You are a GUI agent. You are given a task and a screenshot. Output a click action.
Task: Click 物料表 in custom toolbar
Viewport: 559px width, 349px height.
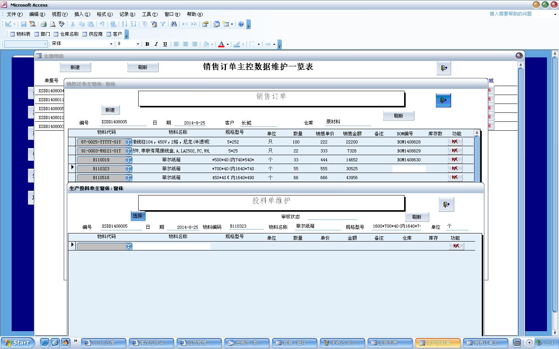pyautogui.click(x=20, y=34)
